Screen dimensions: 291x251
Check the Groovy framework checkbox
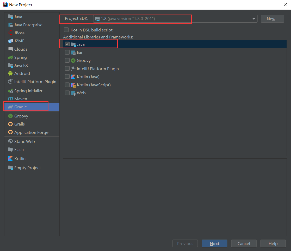click(x=67, y=60)
